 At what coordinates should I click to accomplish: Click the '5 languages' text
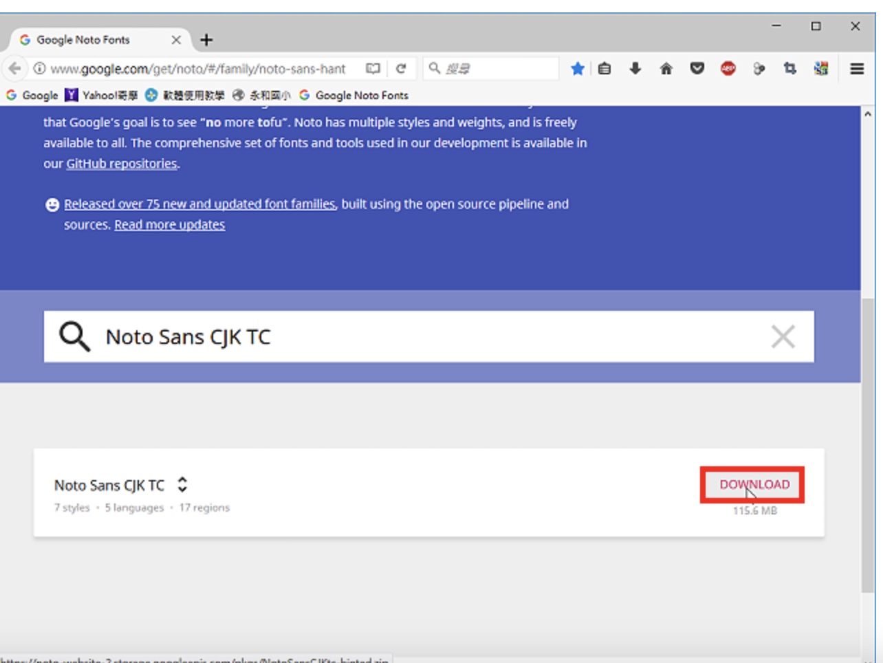(134, 508)
